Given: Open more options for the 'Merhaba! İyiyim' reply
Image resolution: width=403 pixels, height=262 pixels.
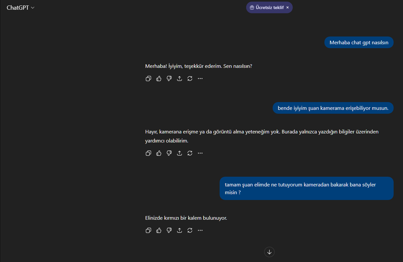Looking at the screenshot, I should pyautogui.click(x=200, y=78).
